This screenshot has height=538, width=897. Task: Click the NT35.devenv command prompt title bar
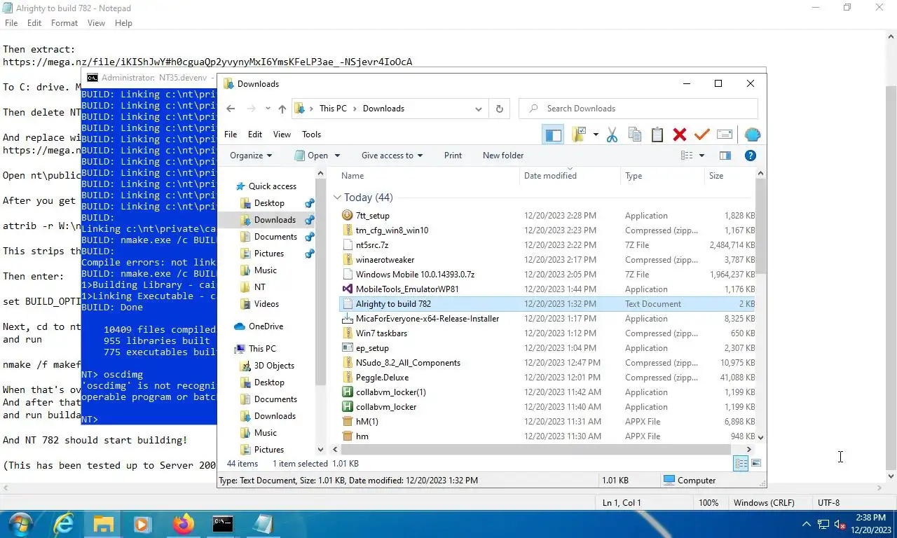click(x=149, y=78)
